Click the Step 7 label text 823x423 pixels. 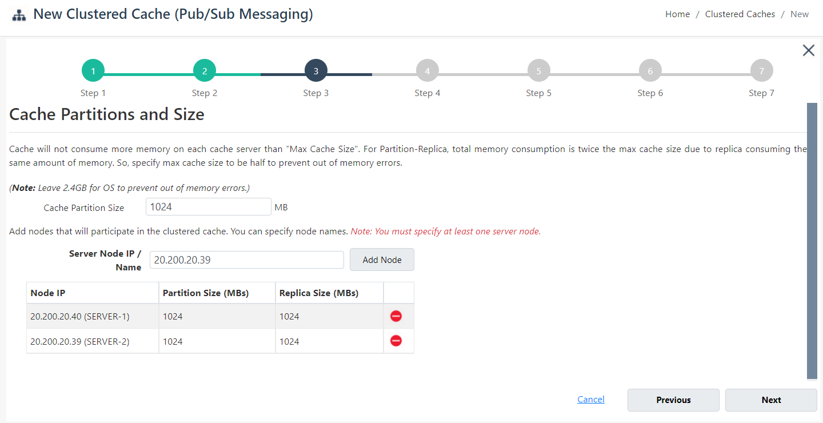[x=762, y=93]
